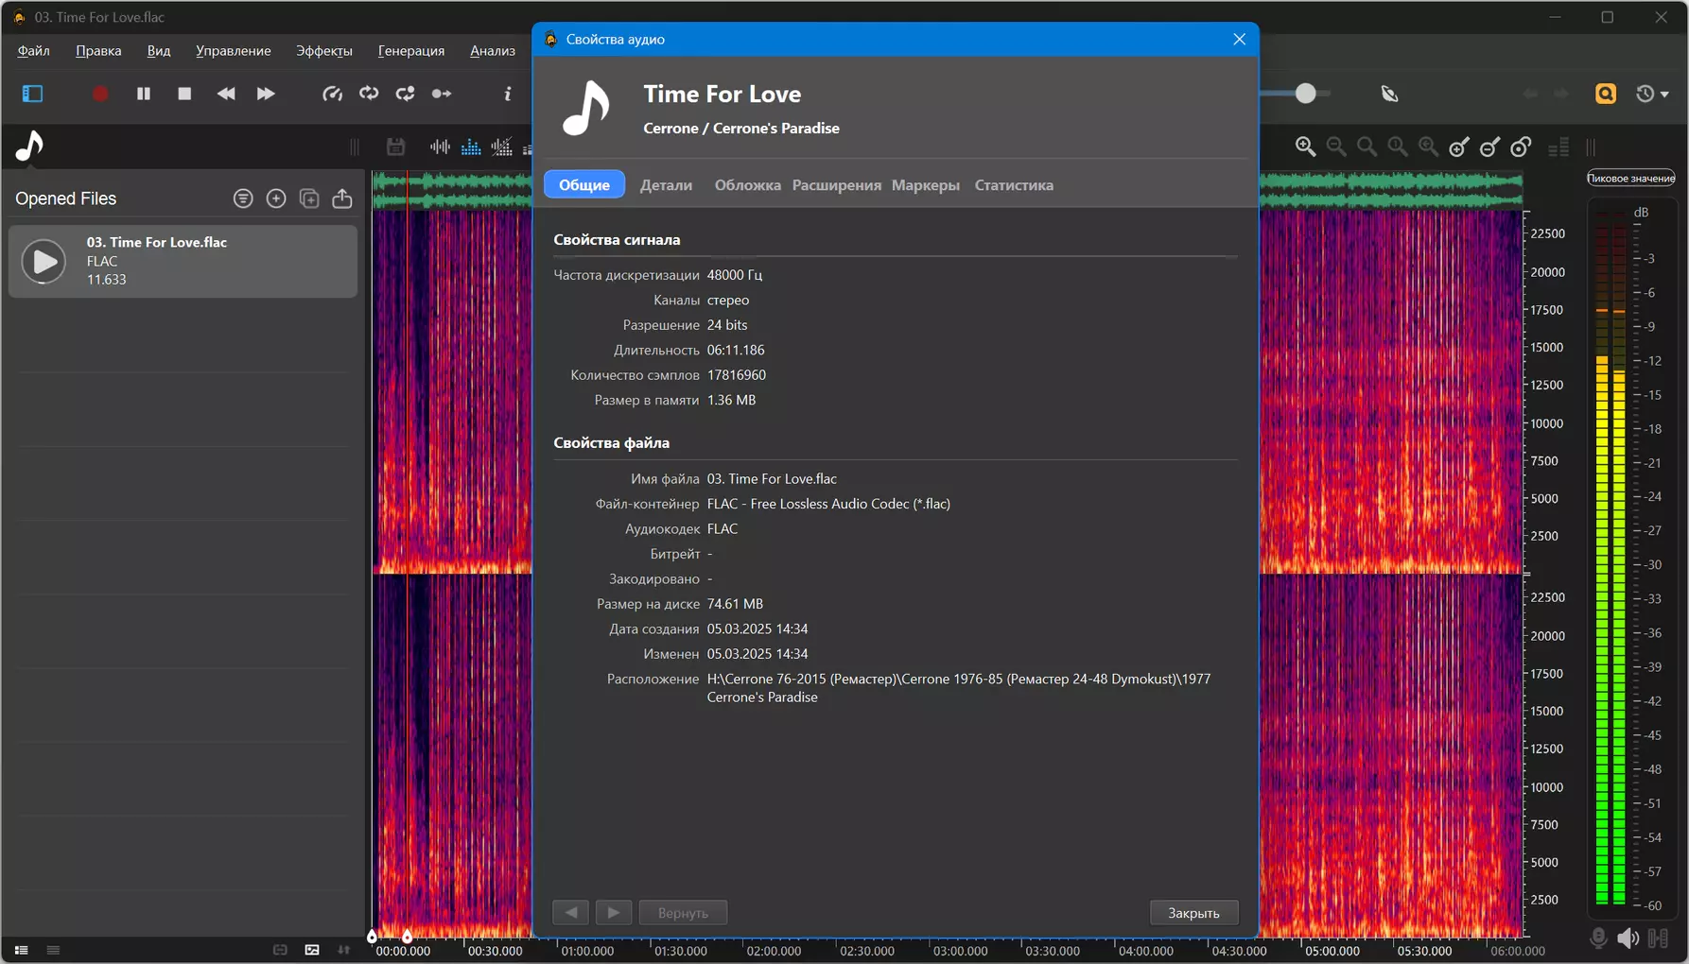Select the 03. Time For Love.flac list entry
The width and height of the screenshot is (1689, 964).
click(x=183, y=261)
